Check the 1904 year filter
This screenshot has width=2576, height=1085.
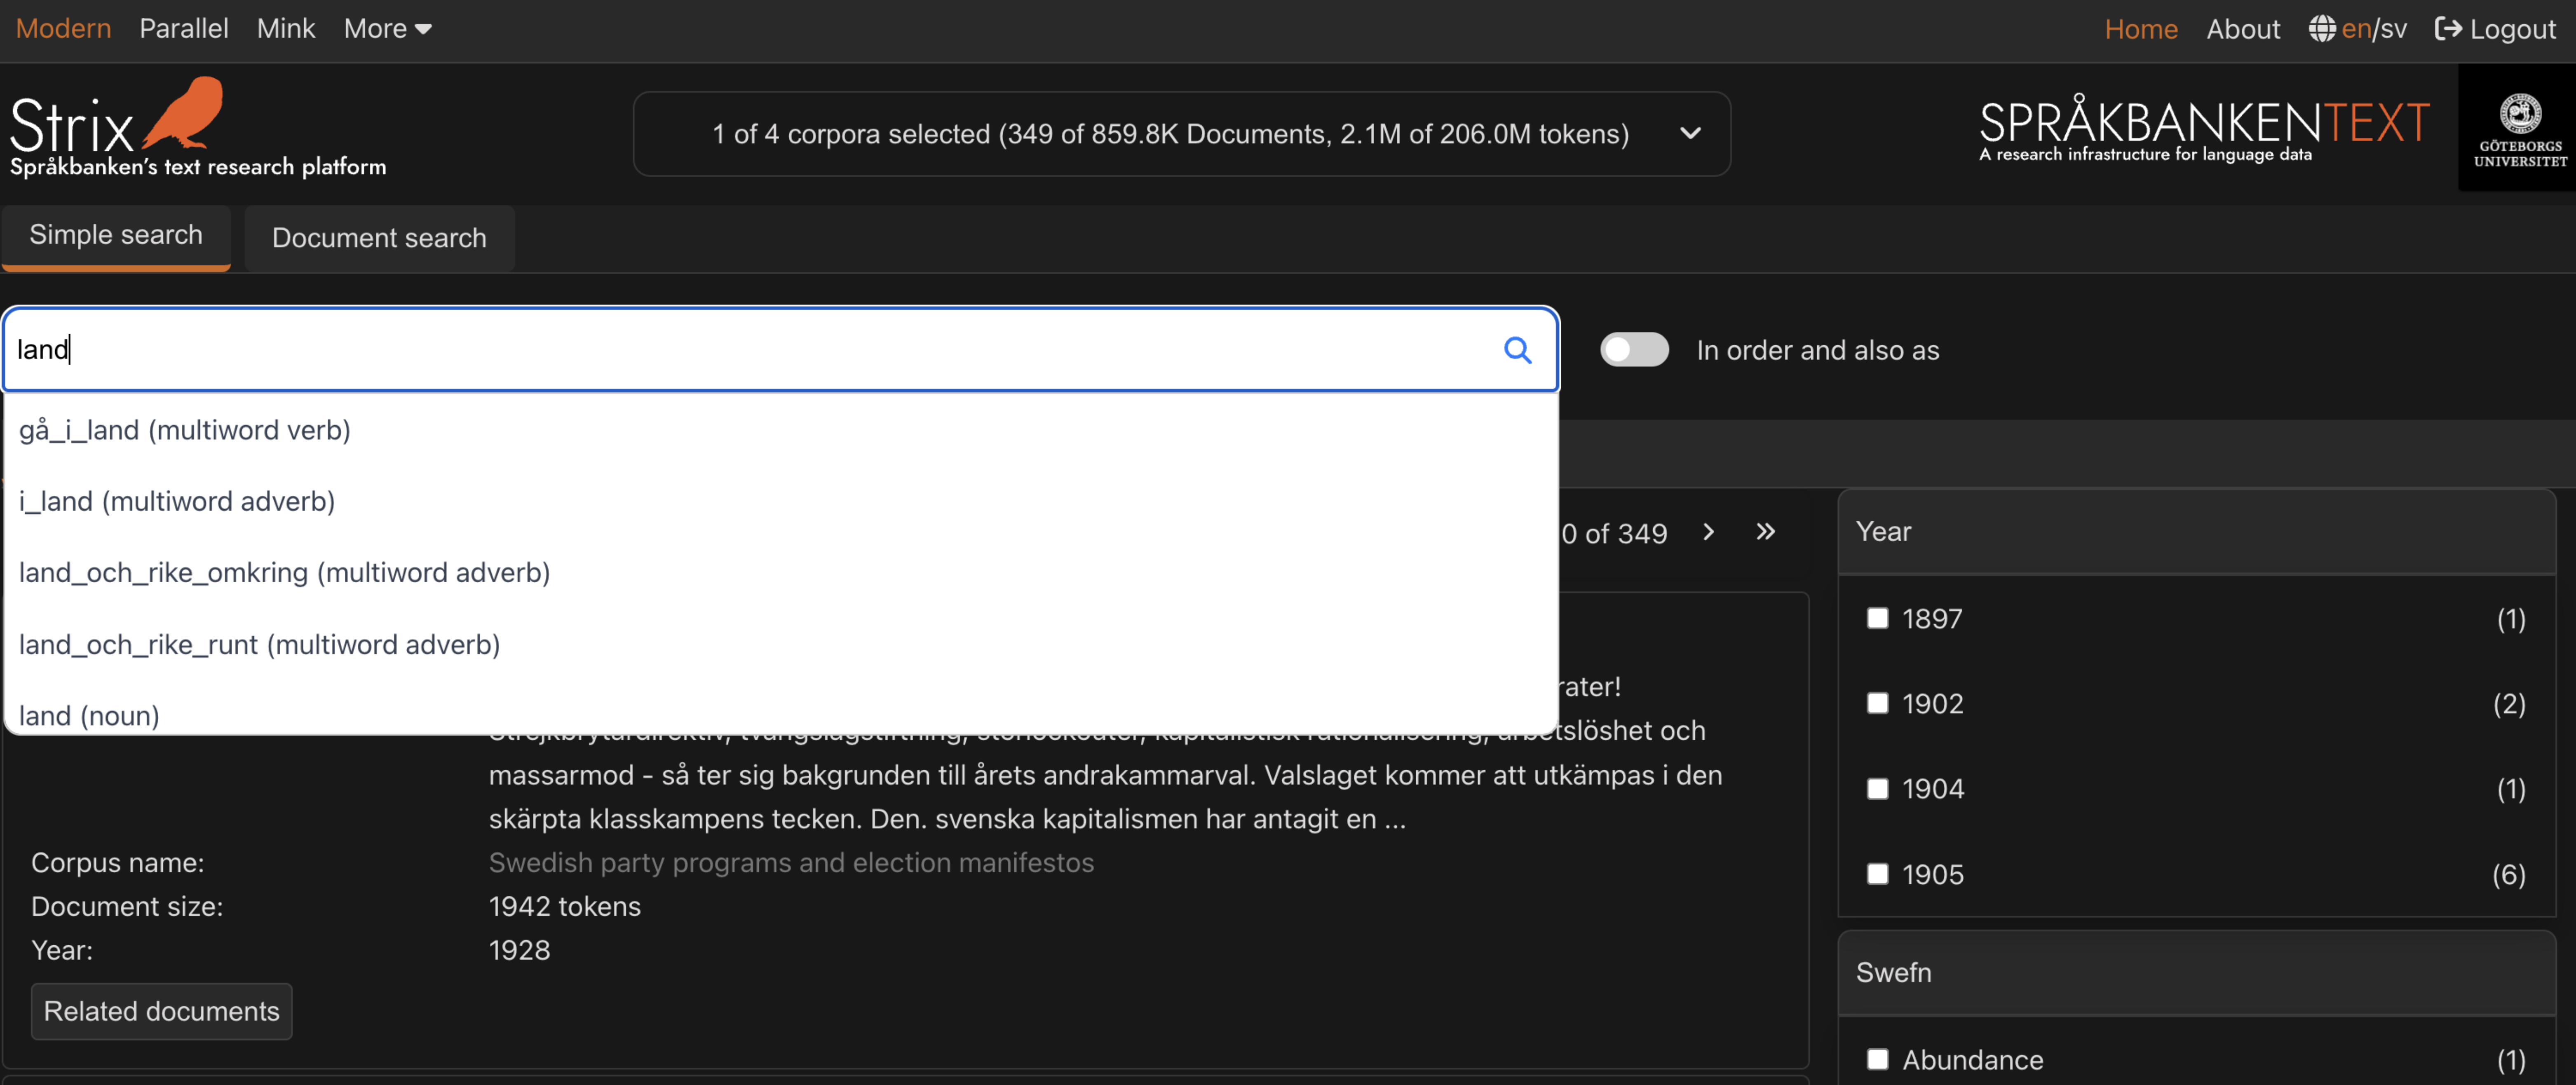[1877, 789]
